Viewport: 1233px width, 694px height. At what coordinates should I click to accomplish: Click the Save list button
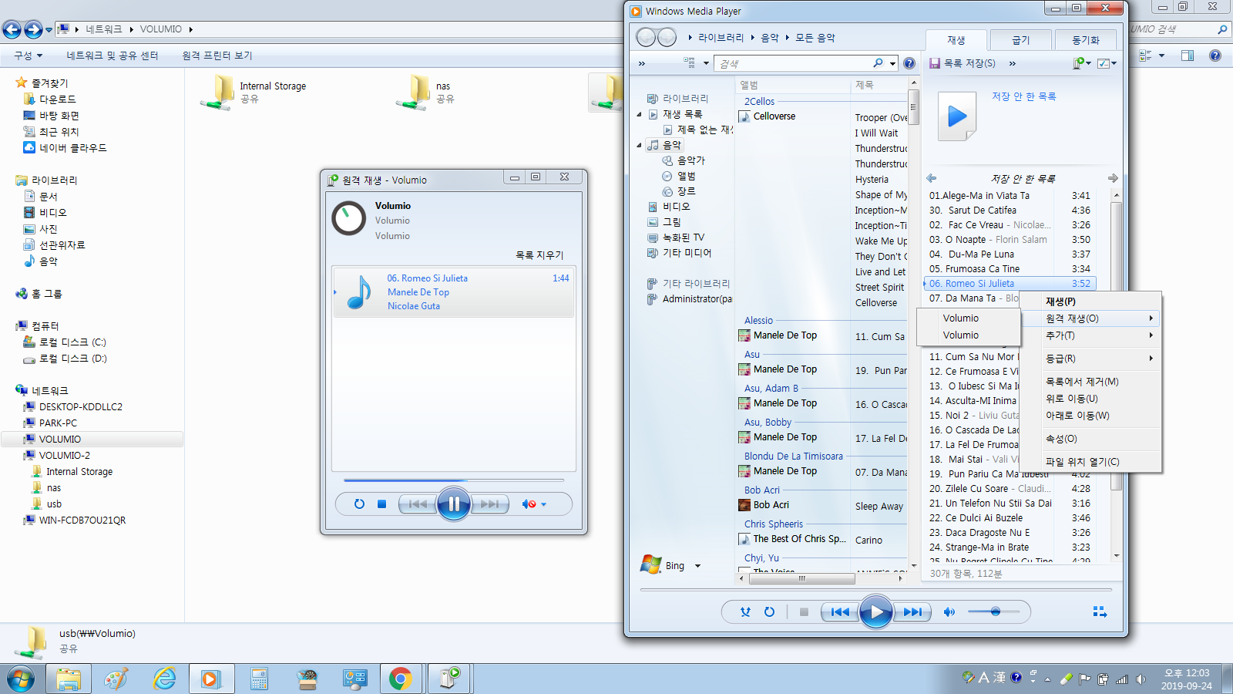click(x=963, y=63)
